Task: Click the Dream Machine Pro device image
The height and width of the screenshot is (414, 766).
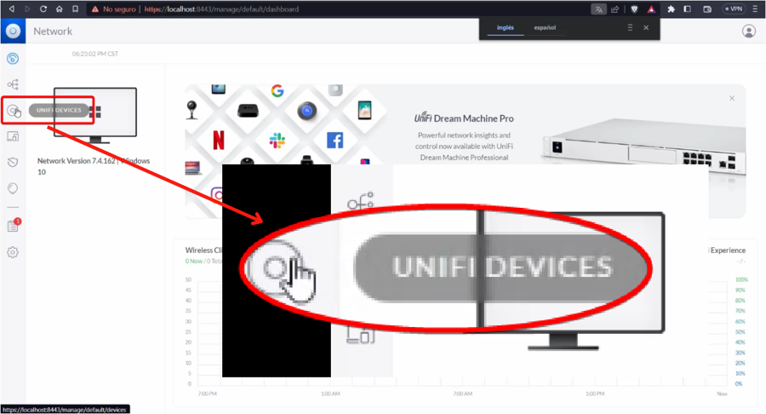Action: [644, 147]
